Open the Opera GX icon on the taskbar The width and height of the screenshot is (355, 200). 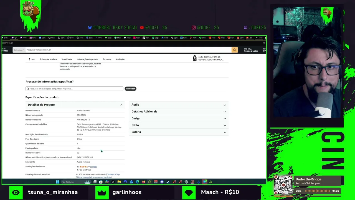(x=149, y=182)
